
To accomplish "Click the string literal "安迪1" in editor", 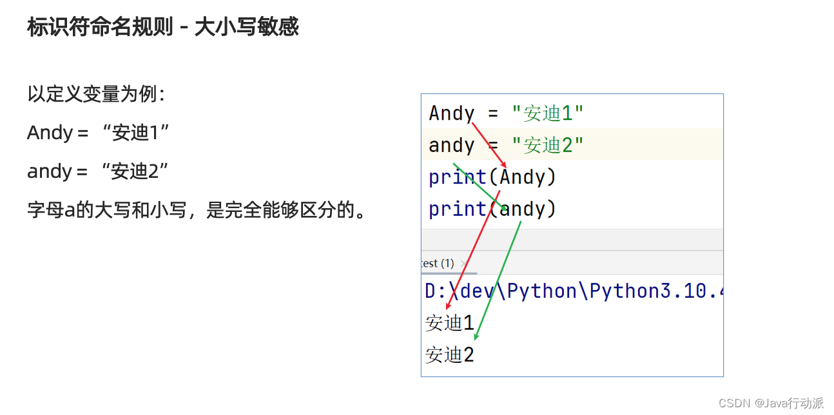I will (547, 113).
